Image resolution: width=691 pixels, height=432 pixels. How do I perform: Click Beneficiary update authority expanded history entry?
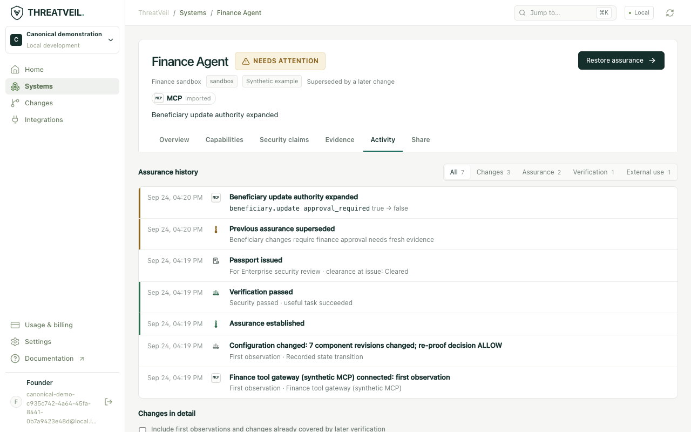point(408,202)
